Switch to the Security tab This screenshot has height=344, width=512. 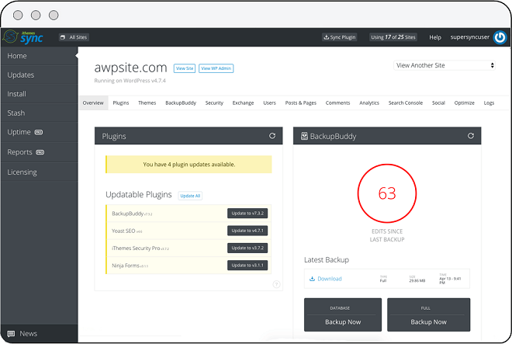[214, 103]
